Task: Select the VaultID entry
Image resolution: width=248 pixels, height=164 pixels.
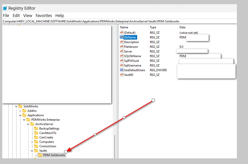Action: tap(129, 75)
